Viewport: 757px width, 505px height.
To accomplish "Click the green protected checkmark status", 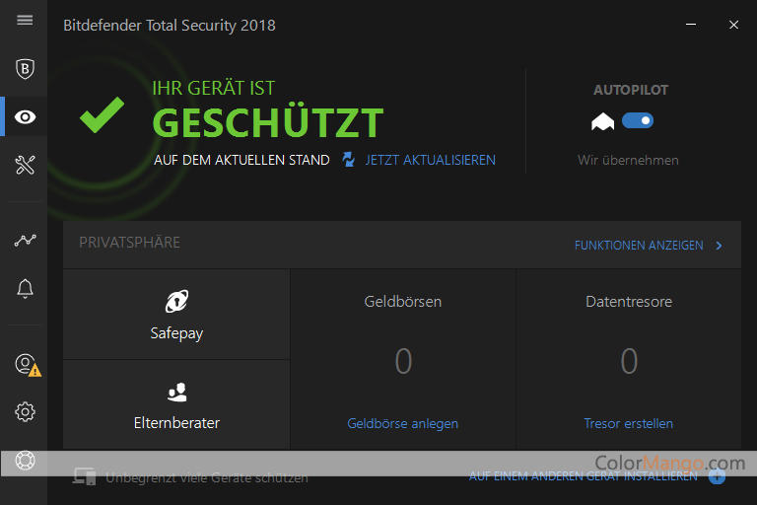I will [102, 115].
